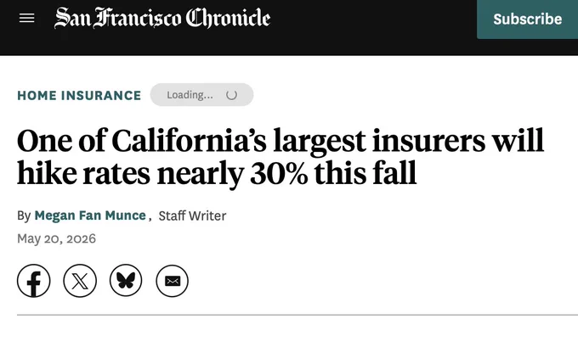This screenshot has height=347, width=578.
Task: Click the divider line below share icons
Action: coord(297,315)
